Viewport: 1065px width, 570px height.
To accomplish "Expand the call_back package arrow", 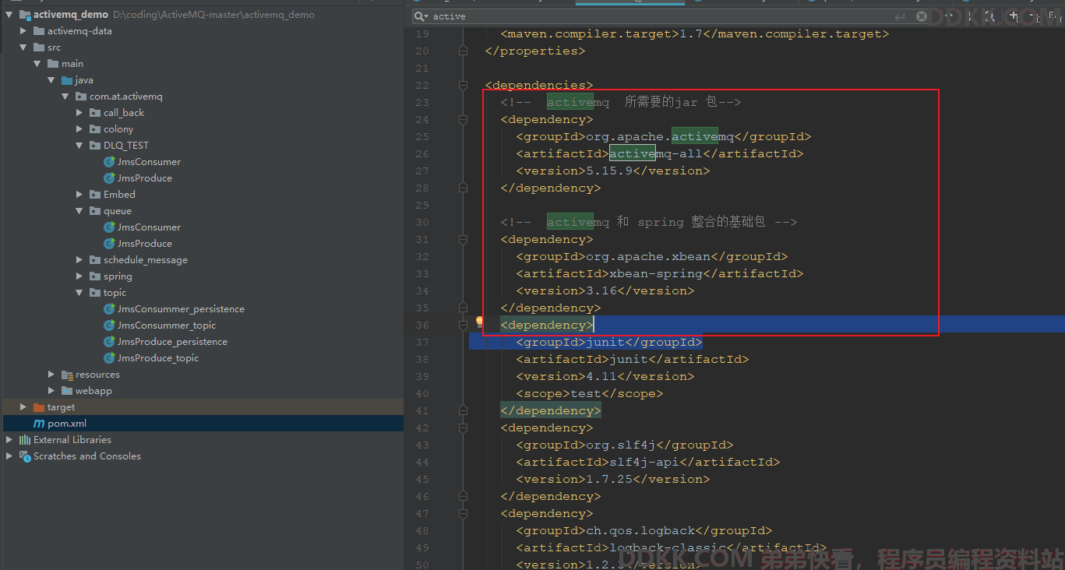I will click(x=79, y=113).
